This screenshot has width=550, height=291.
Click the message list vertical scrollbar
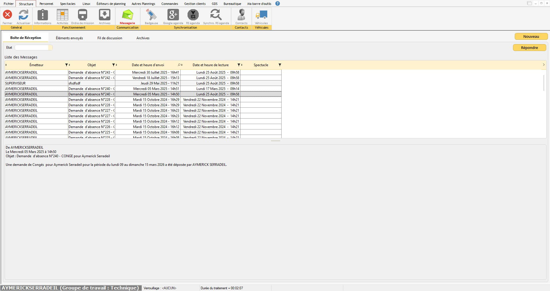[x=544, y=83]
